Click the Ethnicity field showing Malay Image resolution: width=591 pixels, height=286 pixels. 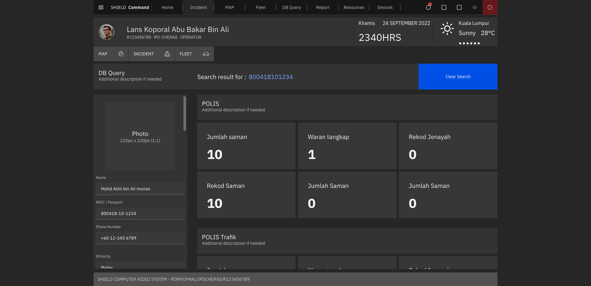[140, 266]
